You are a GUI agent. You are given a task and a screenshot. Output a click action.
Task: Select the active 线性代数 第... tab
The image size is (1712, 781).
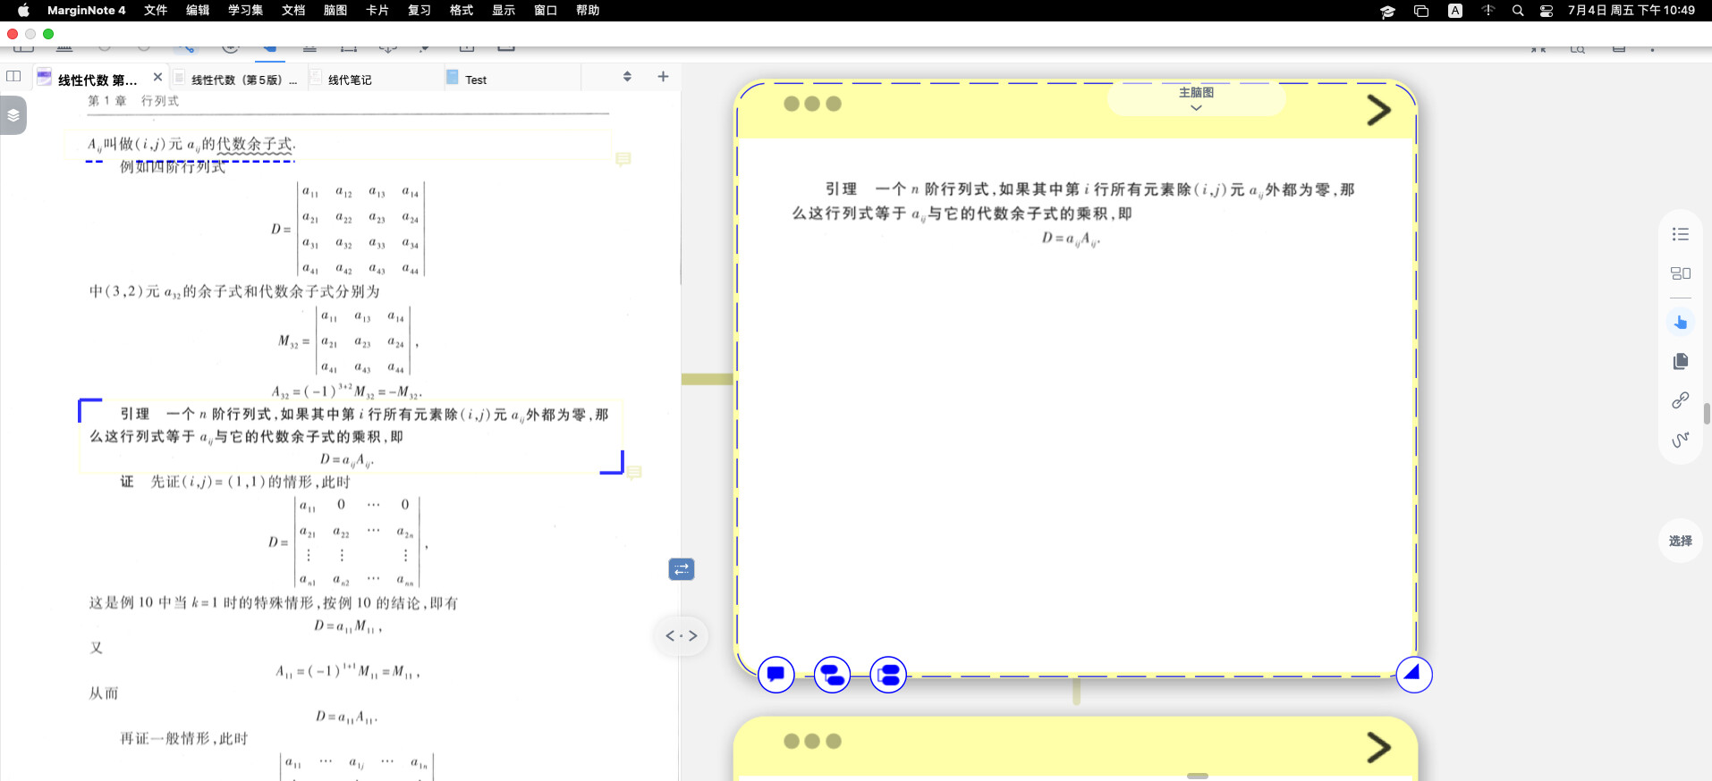pos(97,80)
